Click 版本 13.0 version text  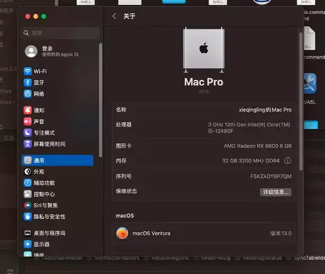pos(281,233)
